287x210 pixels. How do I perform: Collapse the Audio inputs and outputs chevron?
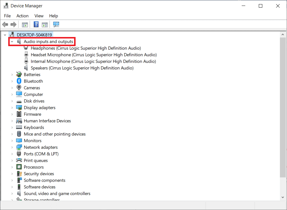(12, 41)
